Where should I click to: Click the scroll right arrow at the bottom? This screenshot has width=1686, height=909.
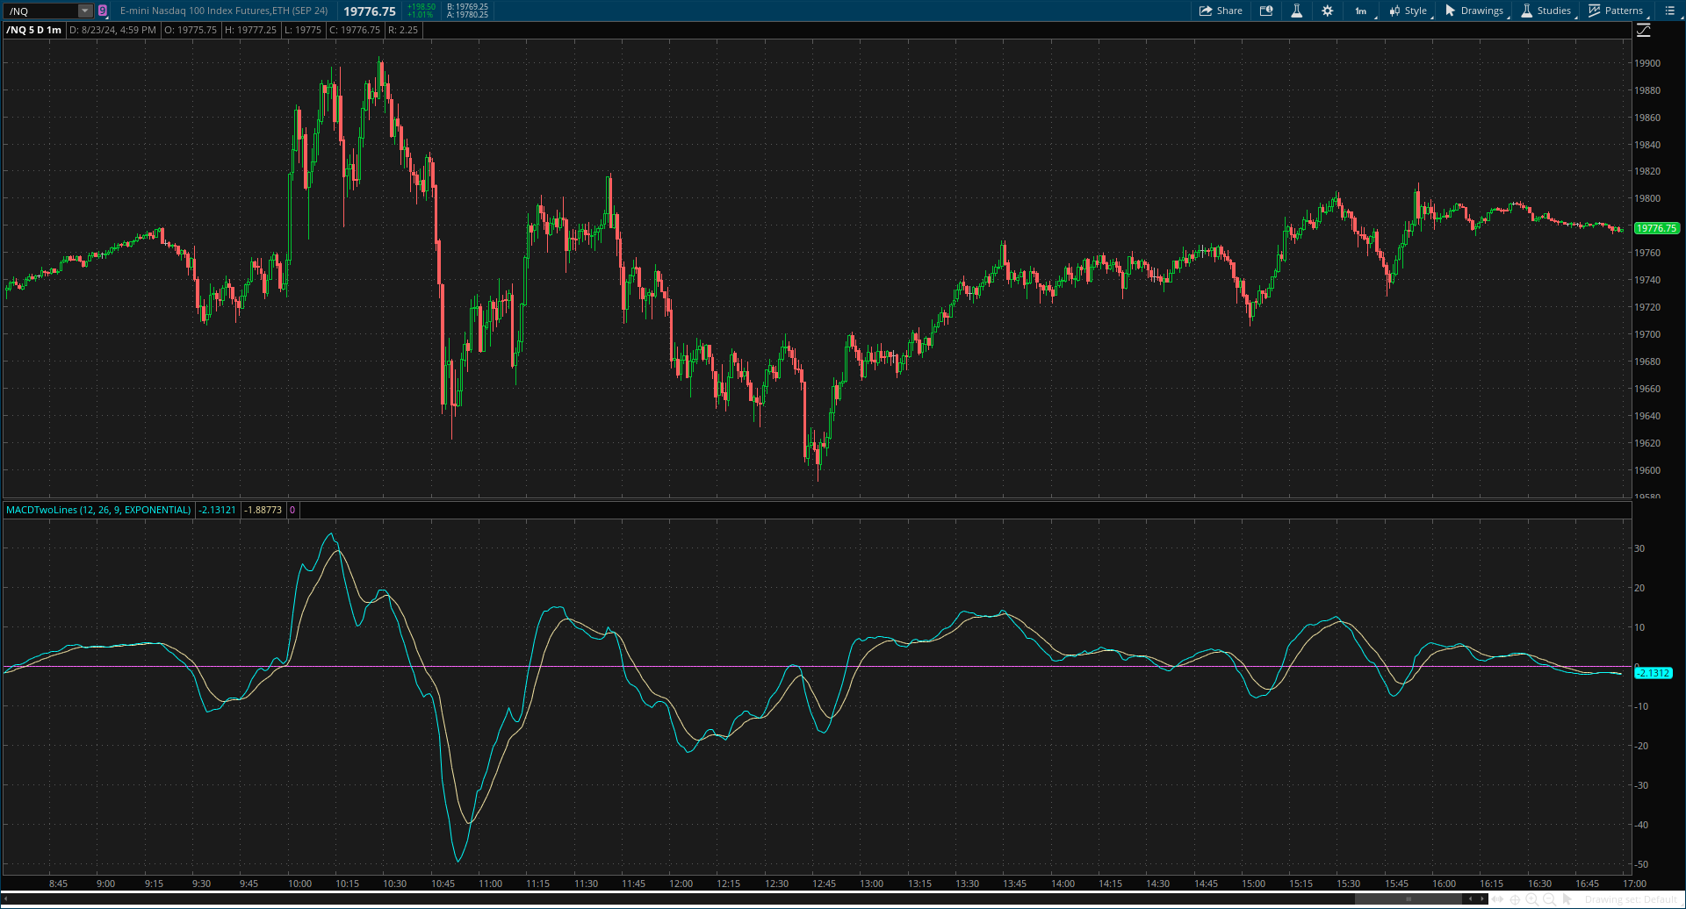1482,898
